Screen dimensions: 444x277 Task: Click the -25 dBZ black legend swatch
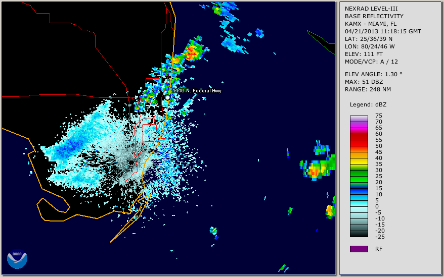tap(359, 234)
